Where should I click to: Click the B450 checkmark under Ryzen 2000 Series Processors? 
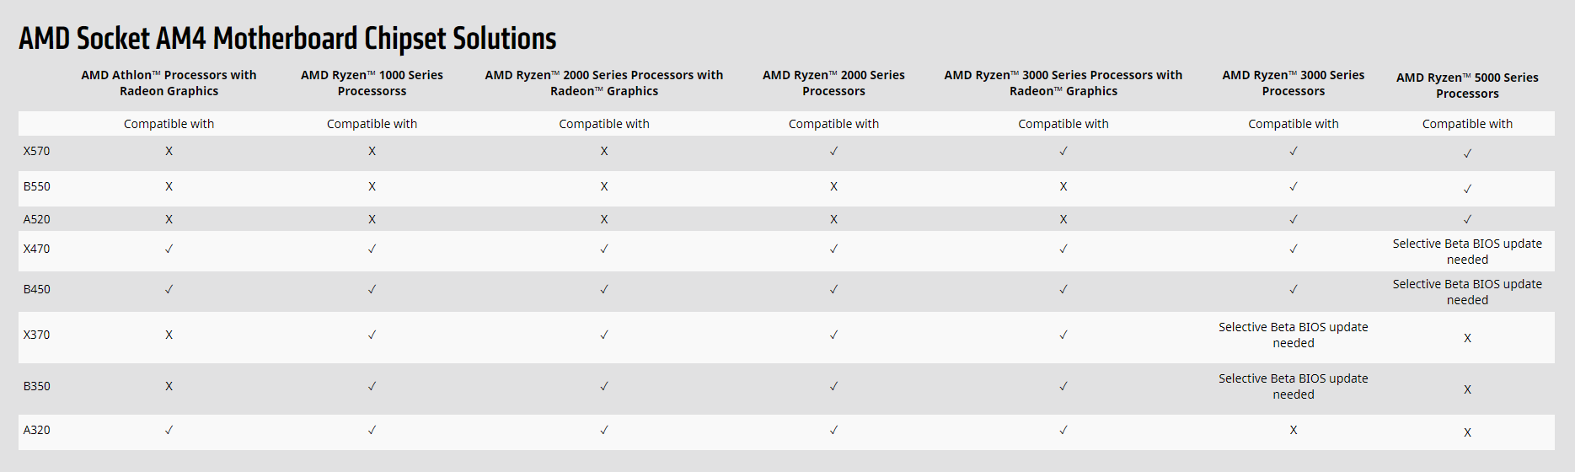833,289
